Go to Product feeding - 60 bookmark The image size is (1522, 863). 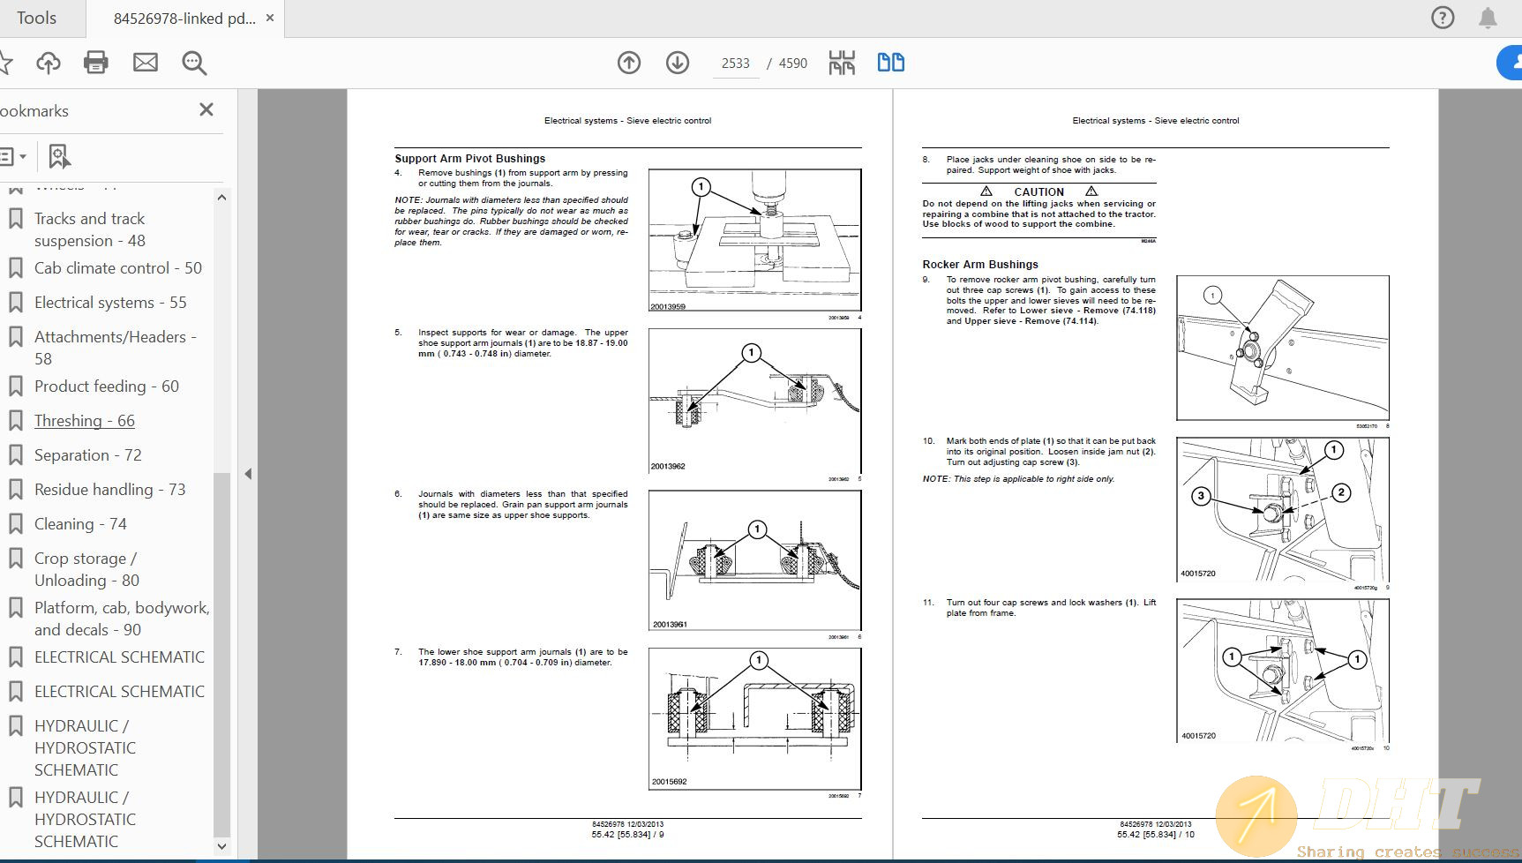click(x=107, y=386)
